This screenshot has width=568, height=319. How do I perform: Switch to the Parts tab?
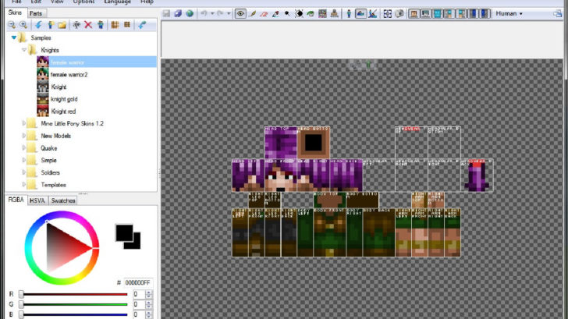point(36,13)
